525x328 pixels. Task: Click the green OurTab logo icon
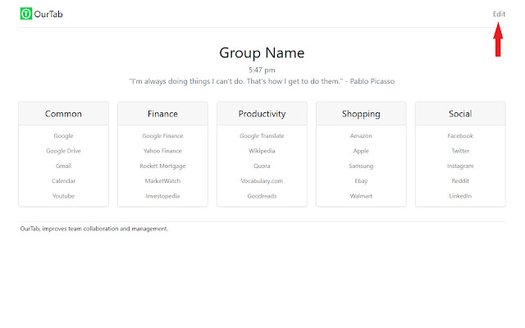click(26, 14)
